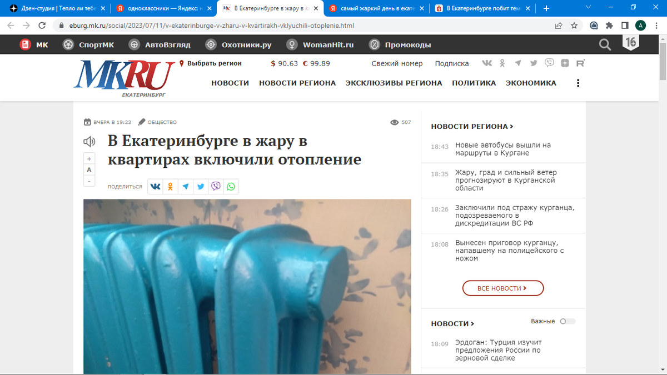This screenshot has width=667, height=375.
Task: Open the header Rutube R icon
Action: [580, 63]
